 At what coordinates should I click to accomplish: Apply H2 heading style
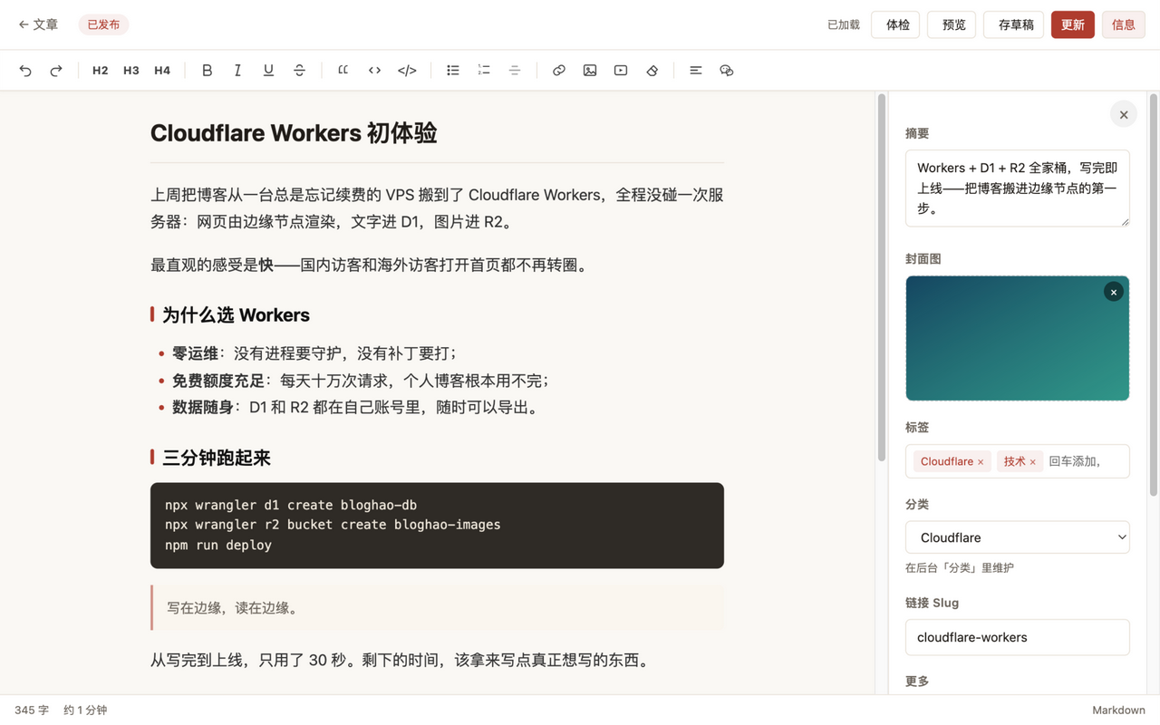tap(101, 71)
